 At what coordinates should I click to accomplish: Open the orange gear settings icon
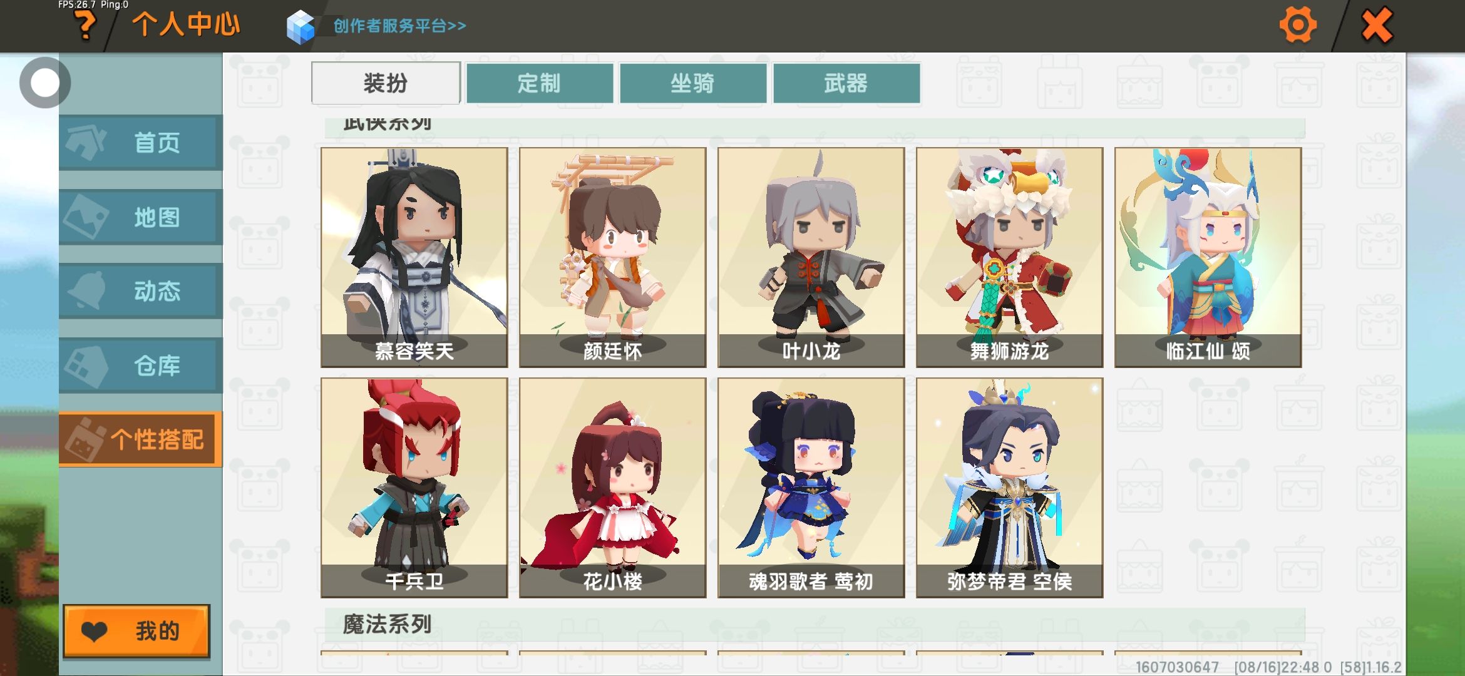tap(1298, 25)
